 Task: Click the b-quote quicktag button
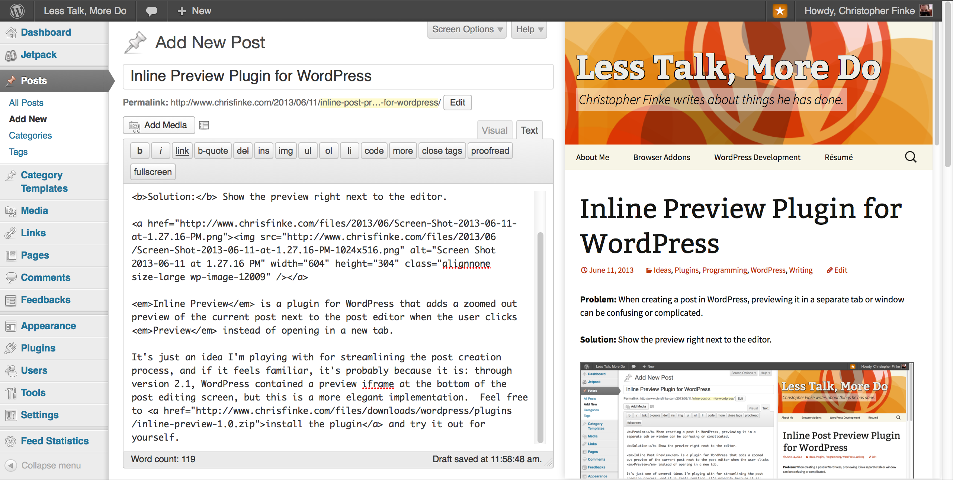pos(213,151)
